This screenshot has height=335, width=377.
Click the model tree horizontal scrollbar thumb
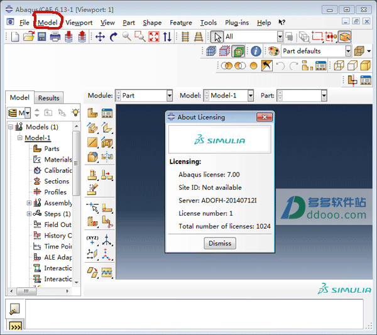(26, 291)
